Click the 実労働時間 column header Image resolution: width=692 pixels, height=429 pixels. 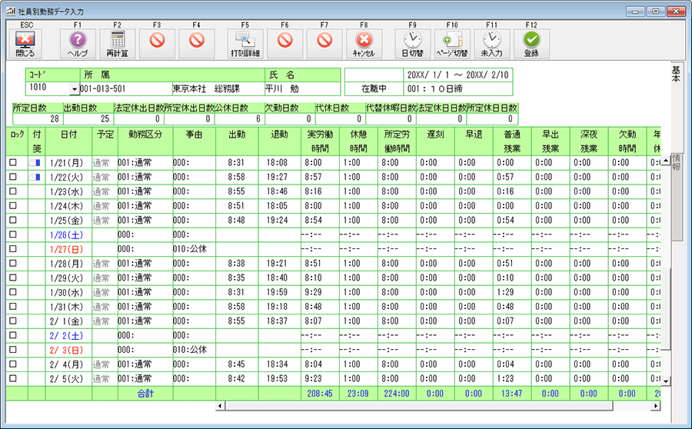pyautogui.click(x=320, y=141)
